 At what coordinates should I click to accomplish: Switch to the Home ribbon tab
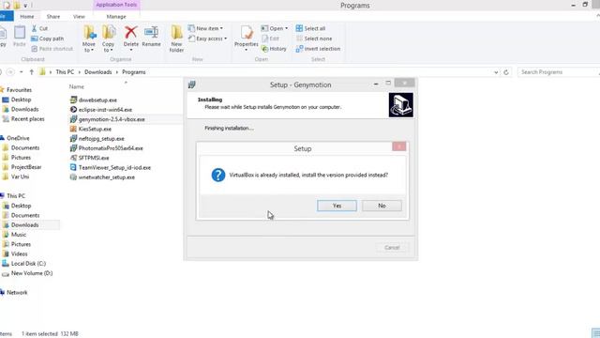(27, 17)
